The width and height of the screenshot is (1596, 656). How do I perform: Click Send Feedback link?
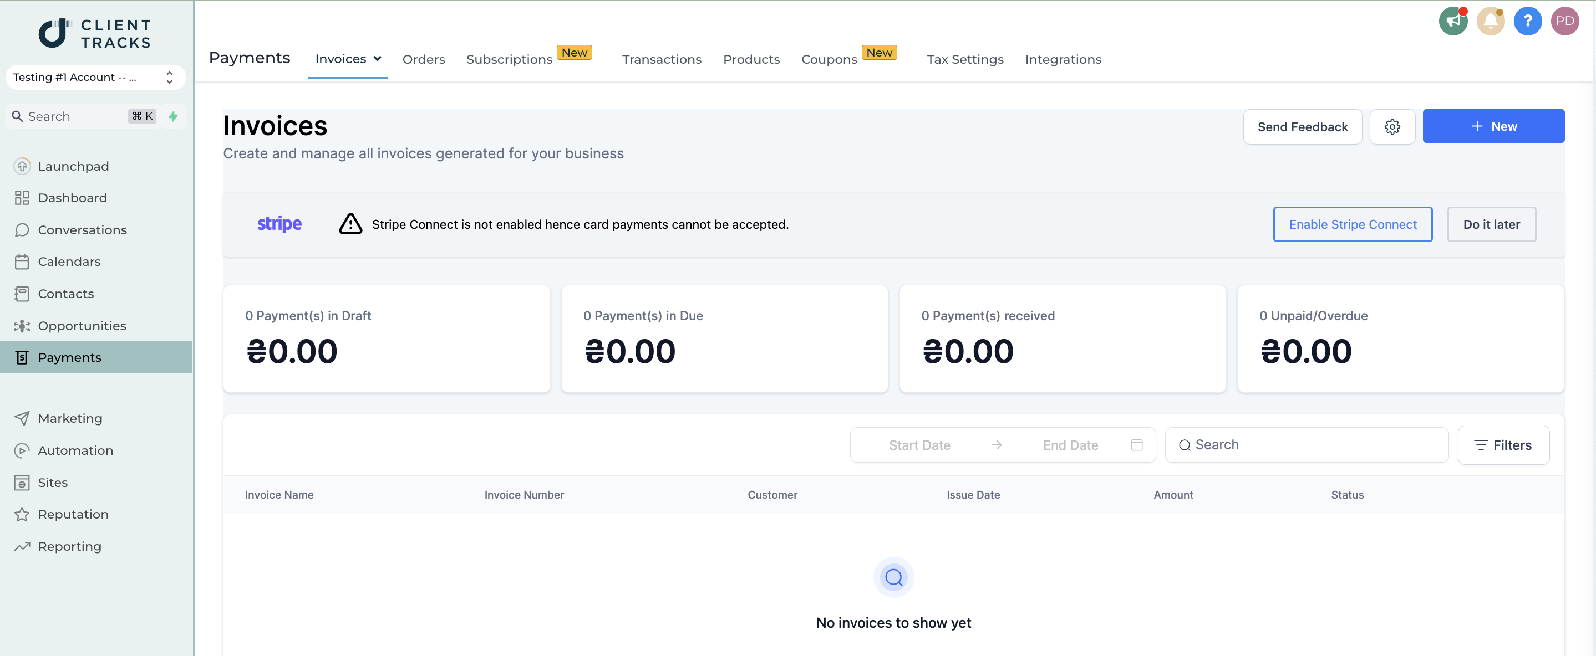[x=1303, y=126]
